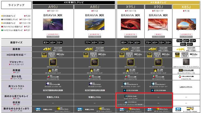Click the 77V size badge for A80J

point(88,42)
